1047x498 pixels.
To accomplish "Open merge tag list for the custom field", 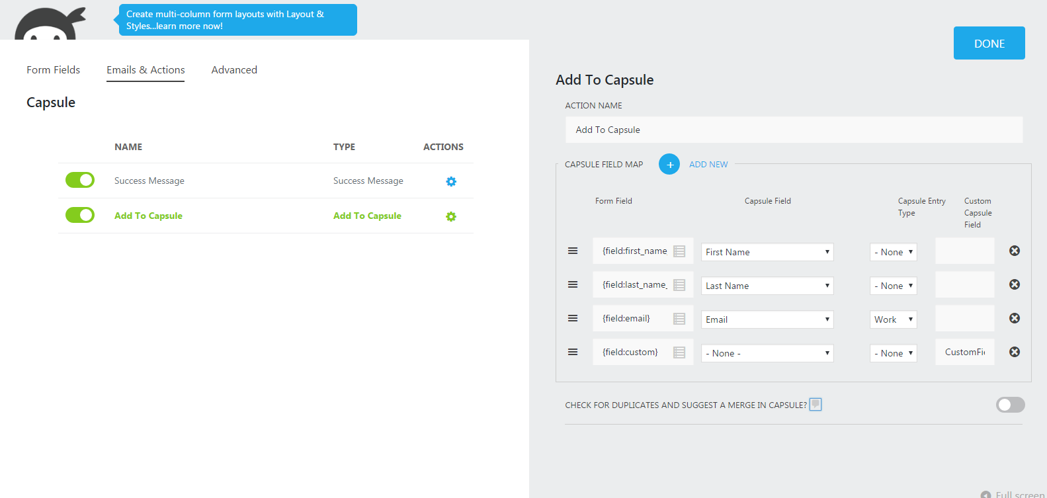I will [679, 353].
